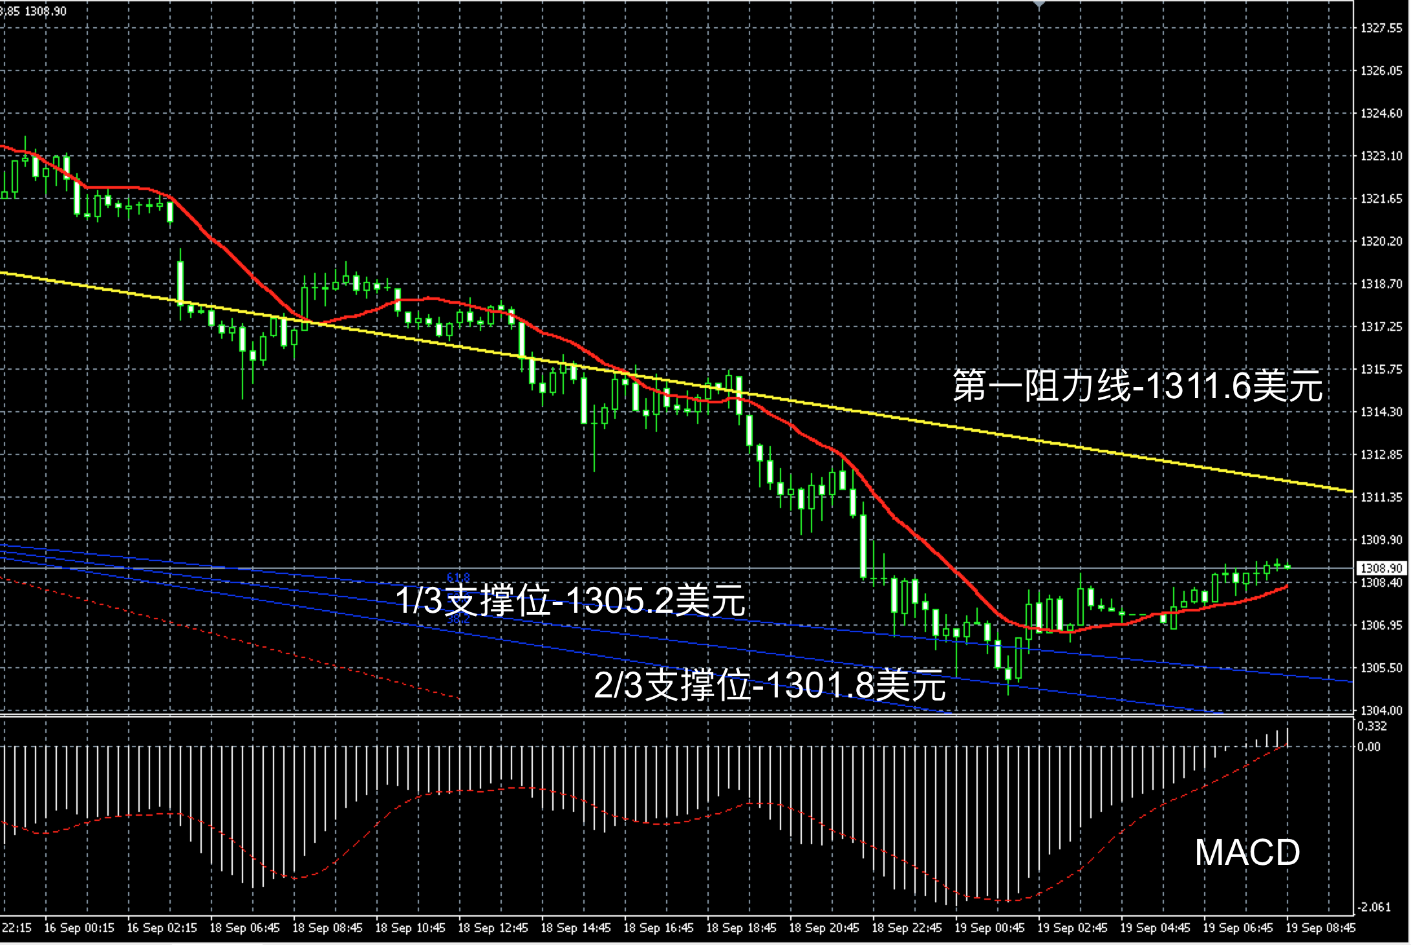This screenshot has width=1411, height=945.
Task: Click the 1320.20 price scale label
Action: coord(1381,241)
